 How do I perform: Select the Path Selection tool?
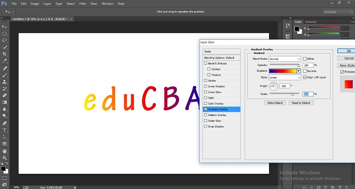tap(4, 137)
